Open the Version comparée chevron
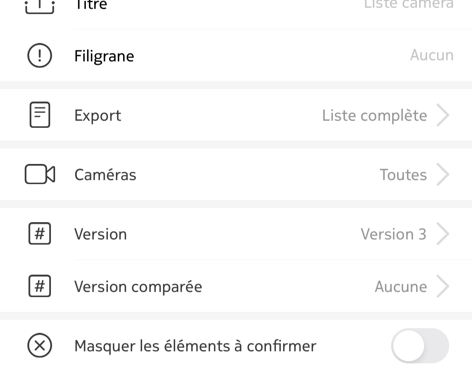The height and width of the screenshot is (369, 472). (x=443, y=286)
